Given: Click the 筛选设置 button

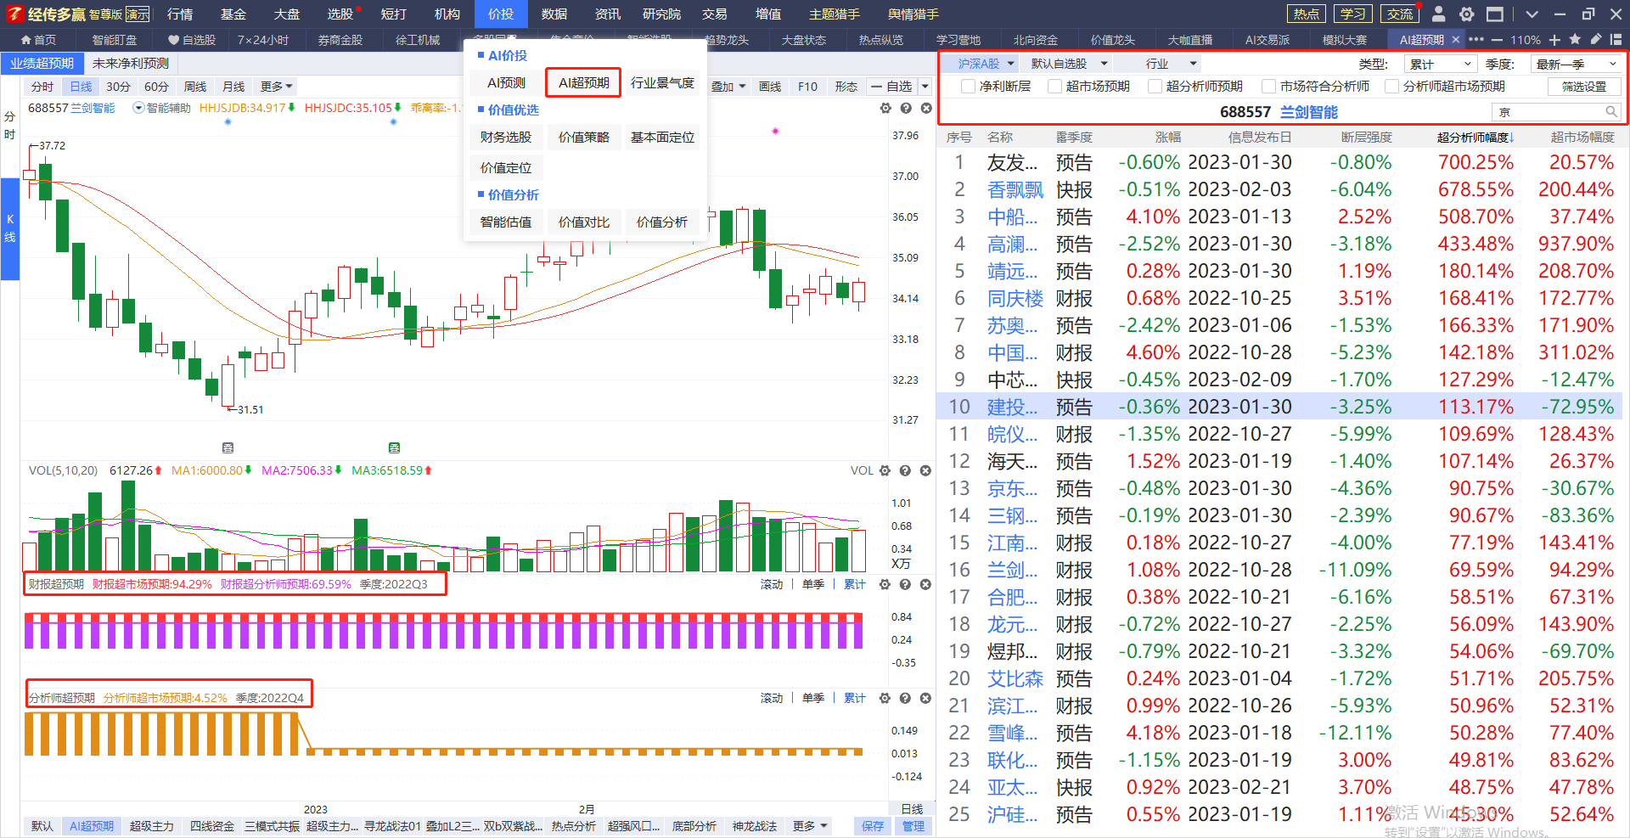Looking at the screenshot, I should click(1583, 87).
